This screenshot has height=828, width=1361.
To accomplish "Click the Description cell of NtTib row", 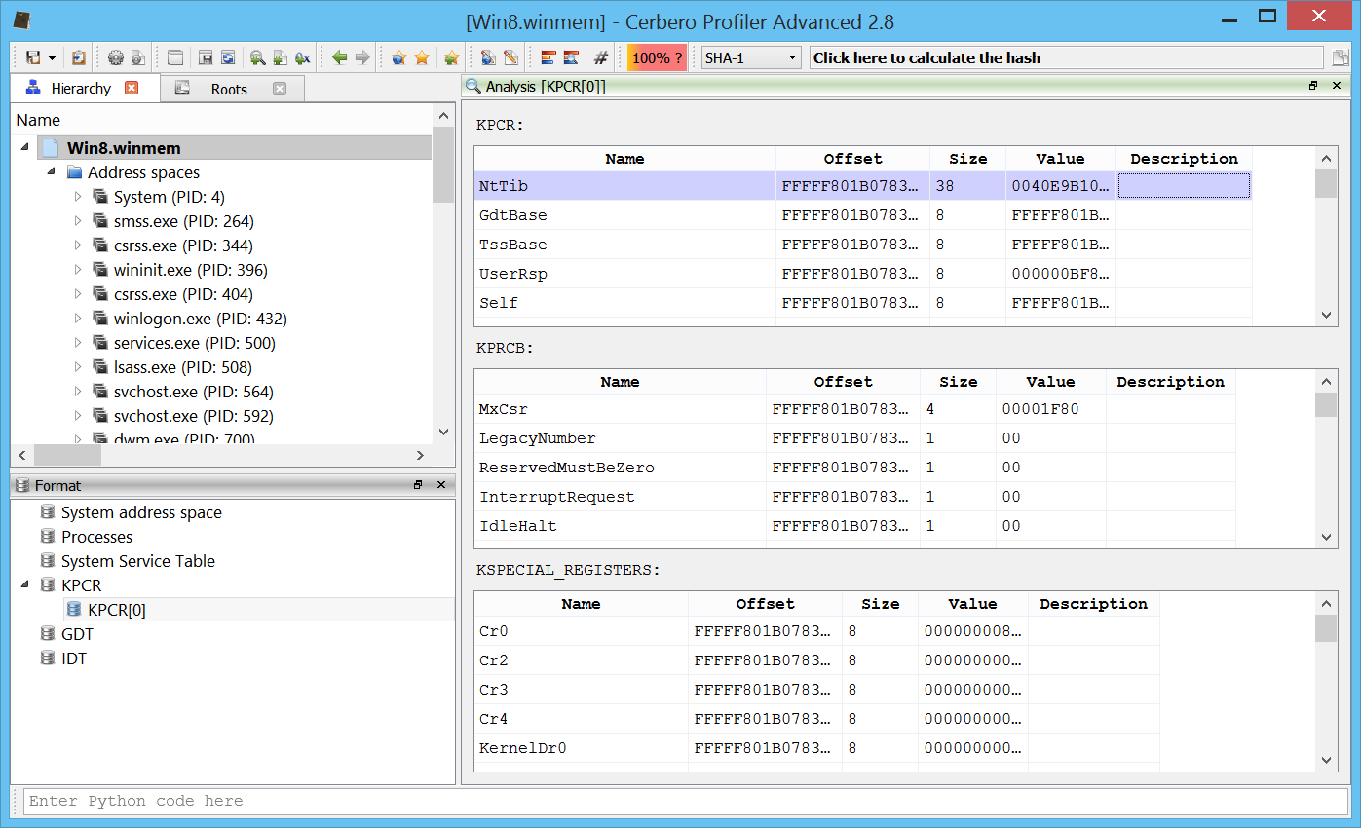I will 1184,186.
